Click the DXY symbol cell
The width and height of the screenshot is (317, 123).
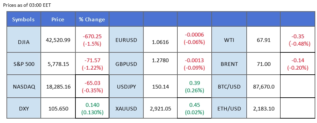click(24, 108)
